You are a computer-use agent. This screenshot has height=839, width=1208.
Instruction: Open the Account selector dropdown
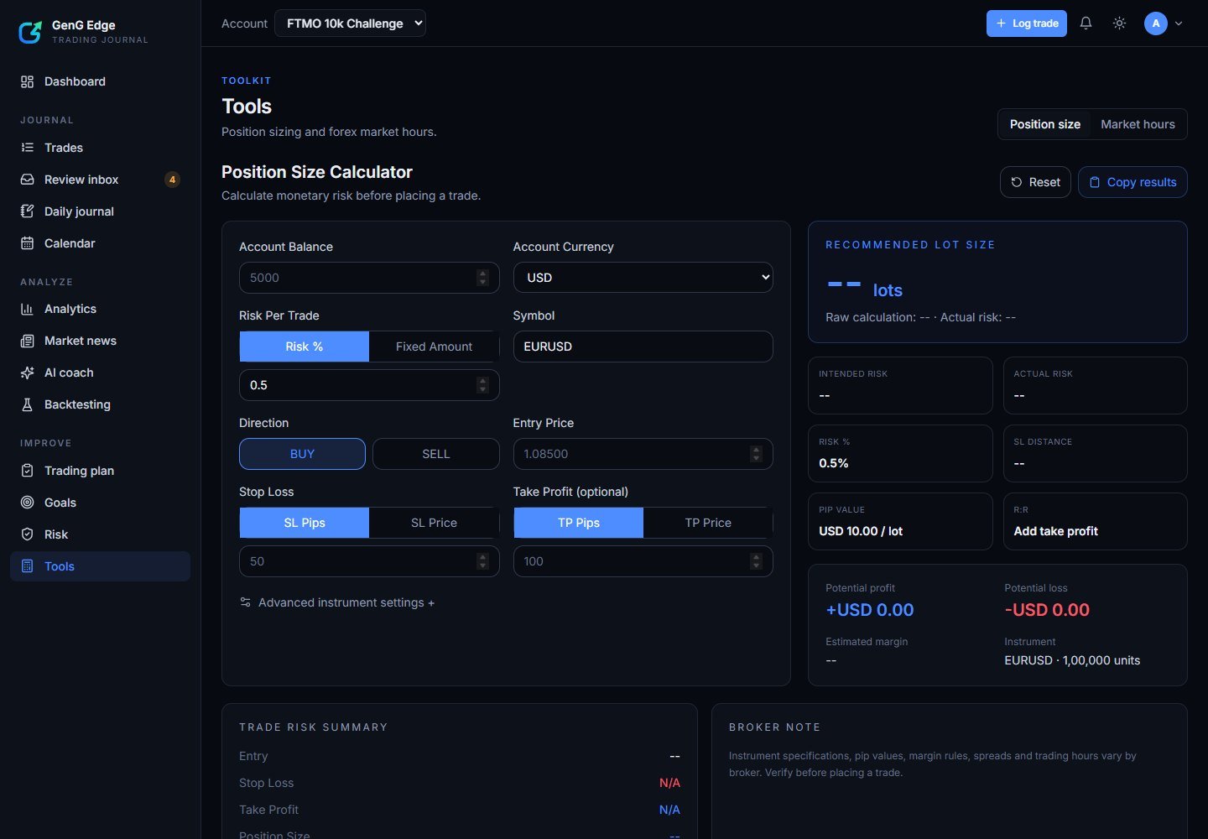[350, 23]
